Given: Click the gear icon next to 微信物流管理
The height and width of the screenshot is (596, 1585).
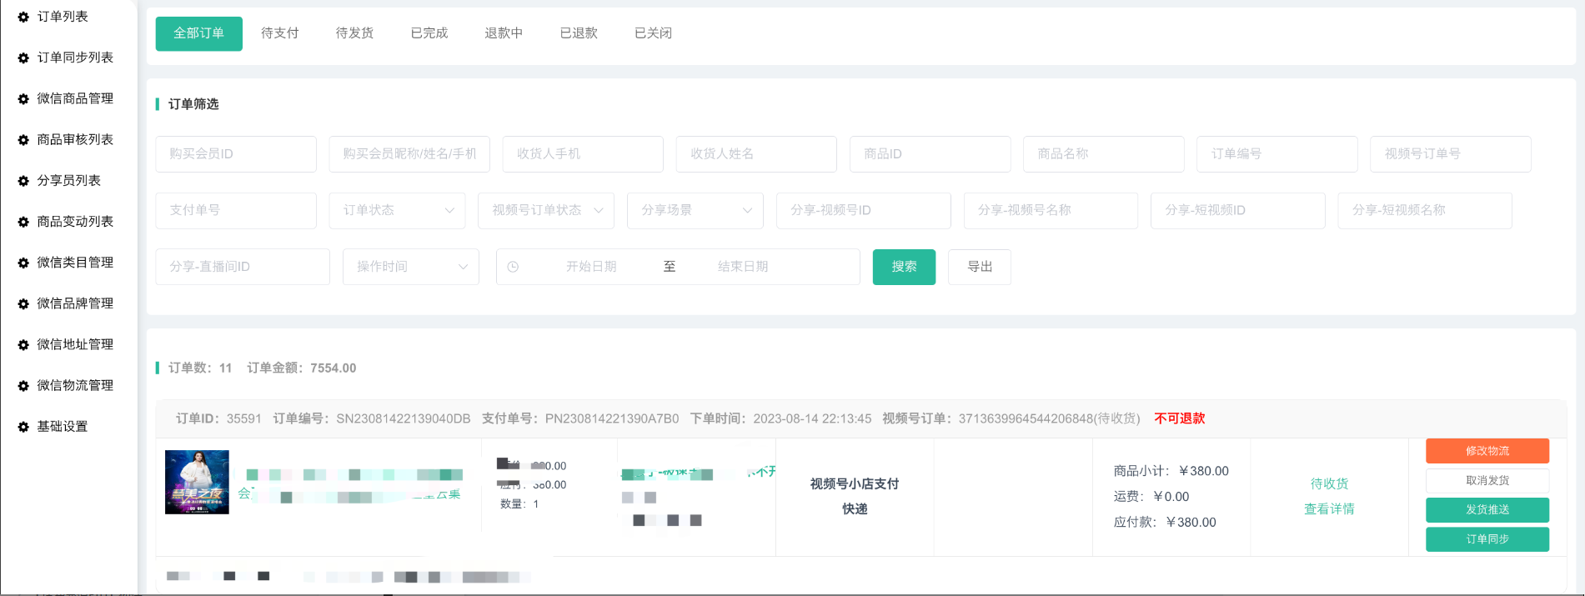Looking at the screenshot, I should pyautogui.click(x=23, y=386).
